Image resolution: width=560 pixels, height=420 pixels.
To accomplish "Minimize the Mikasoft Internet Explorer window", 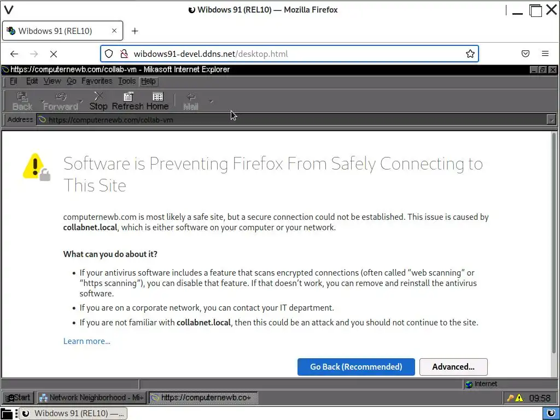I will click(534, 69).
